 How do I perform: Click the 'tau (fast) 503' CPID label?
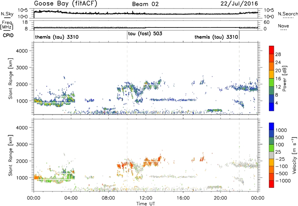click(145, 33)
